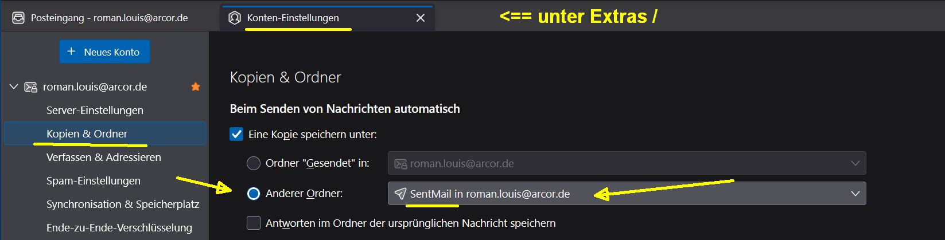Collapse the roman.louis@arcor.de account tree
945x240 pixels.
click(x=14, y=87)
